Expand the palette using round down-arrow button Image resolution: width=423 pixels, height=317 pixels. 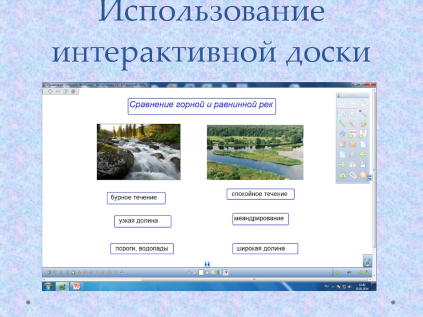click(x=352, y=104)
